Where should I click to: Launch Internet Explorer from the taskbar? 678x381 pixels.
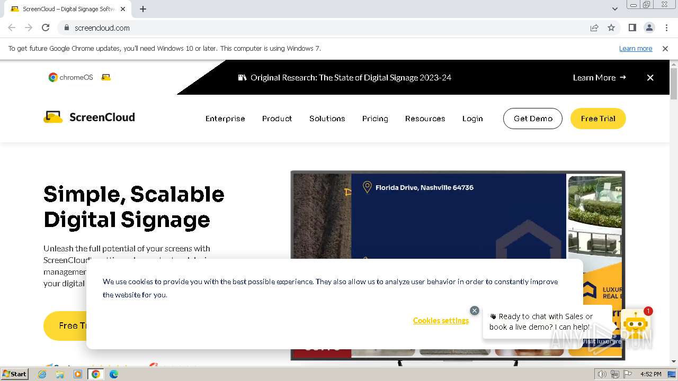tap(42, 374)
